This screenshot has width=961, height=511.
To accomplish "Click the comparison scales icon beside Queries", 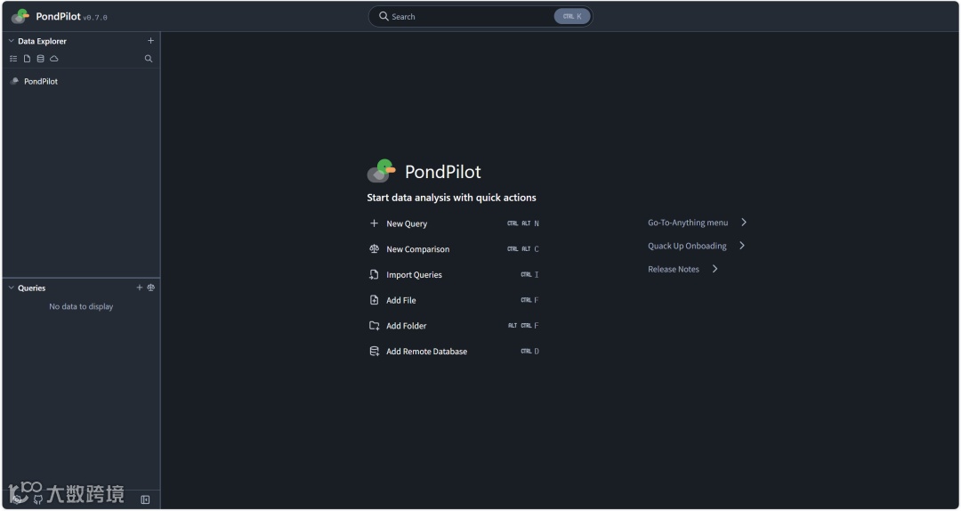I will (150, 287).
